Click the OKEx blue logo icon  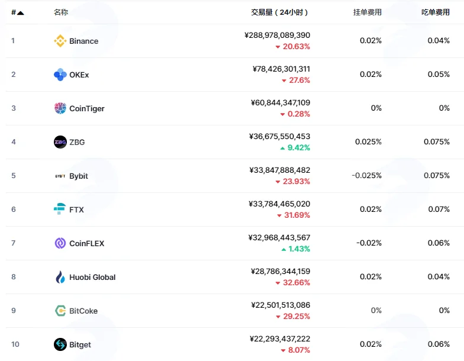60,75
